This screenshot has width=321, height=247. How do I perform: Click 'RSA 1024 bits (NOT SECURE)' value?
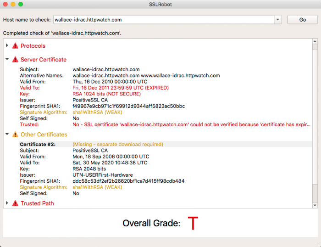coord(107,94)
